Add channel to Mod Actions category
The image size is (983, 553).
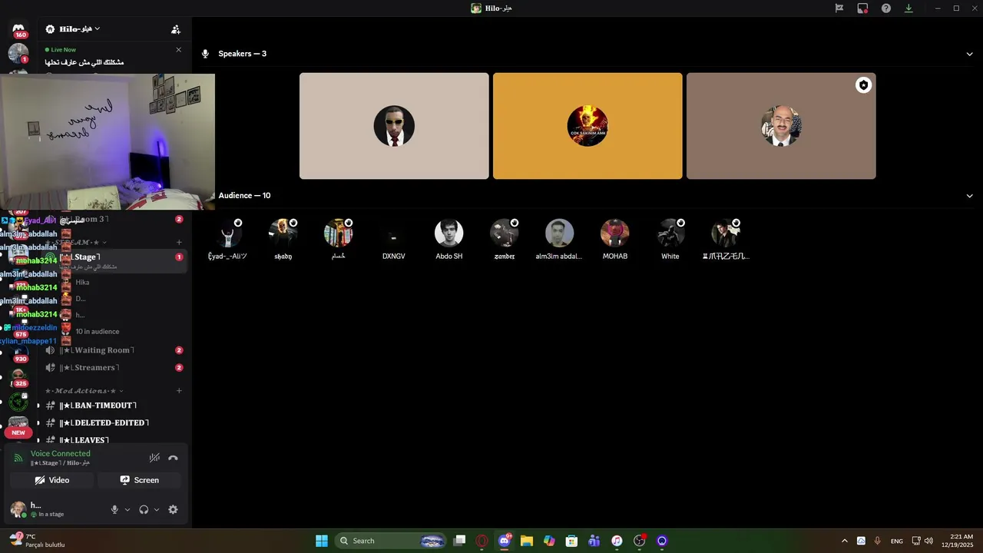179,391
